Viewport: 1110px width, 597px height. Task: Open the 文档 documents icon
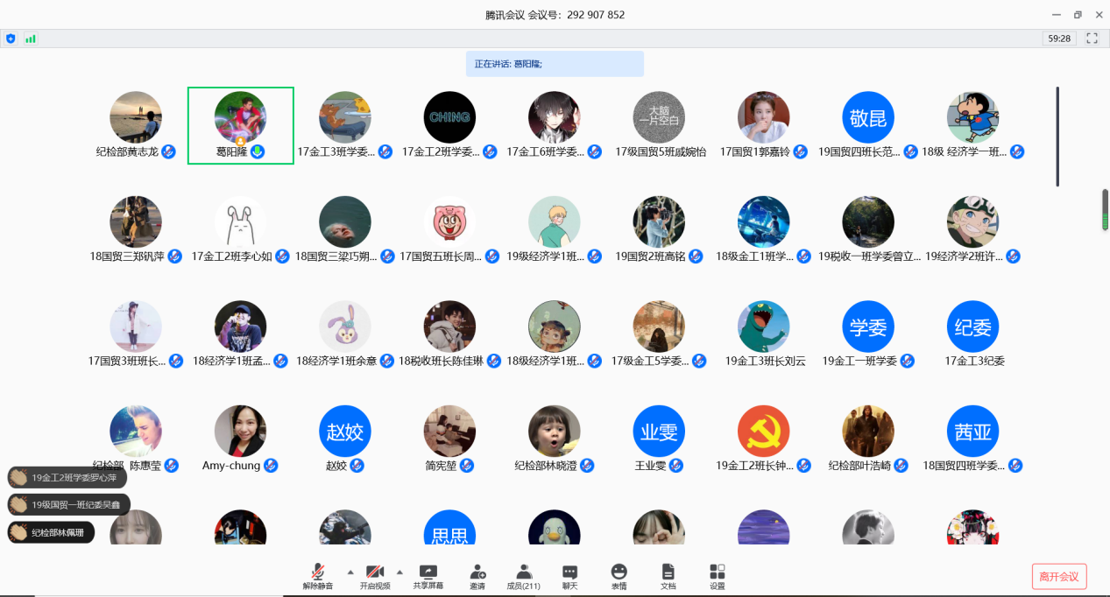pos(668,576)
